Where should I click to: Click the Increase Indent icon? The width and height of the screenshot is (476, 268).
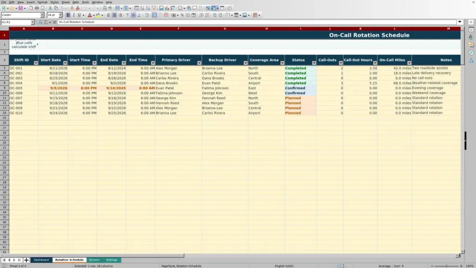pyautogui.click(x=215, y=15)
